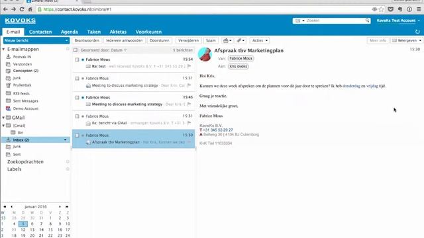
Task: Go to next month in mini calendar
Action: (x=60, y=207)
